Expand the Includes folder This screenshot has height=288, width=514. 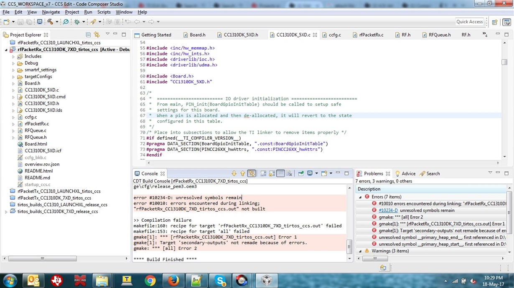pyautogui.click(x=13, y=57)
